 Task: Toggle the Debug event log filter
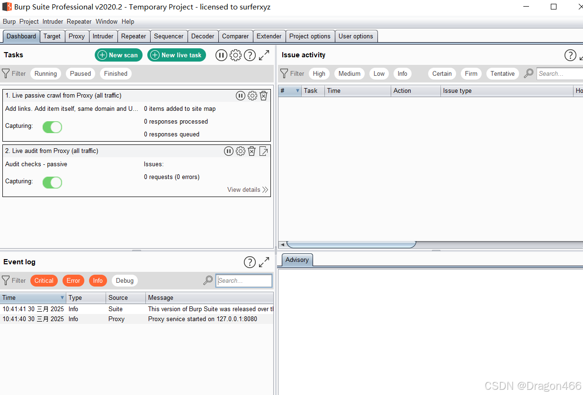pos(125,280)
